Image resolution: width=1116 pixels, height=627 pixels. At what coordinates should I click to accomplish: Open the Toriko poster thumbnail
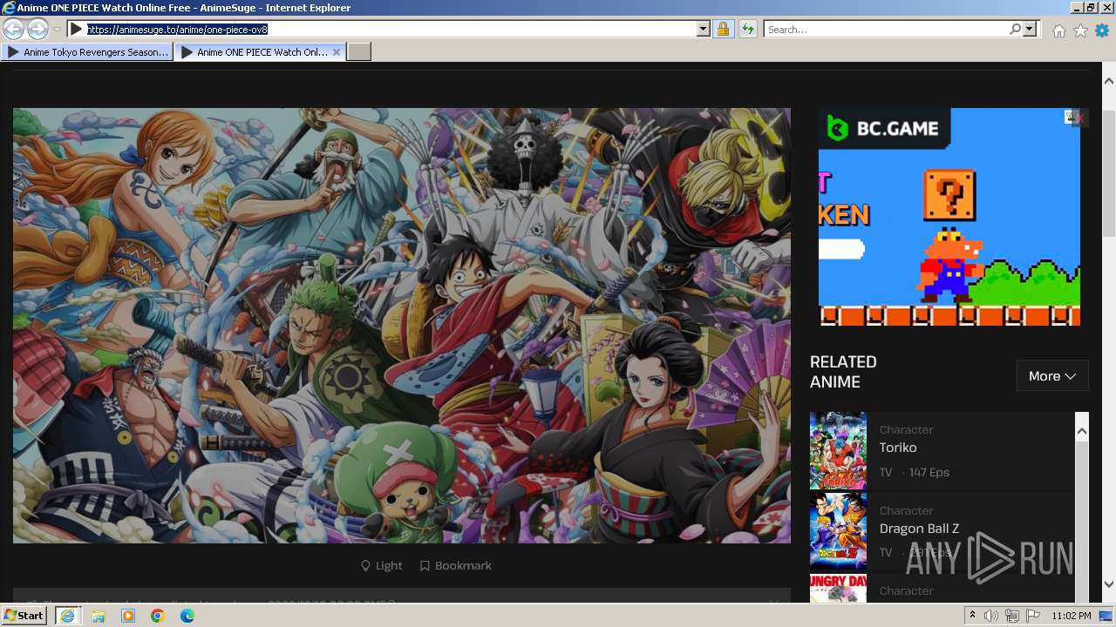click(x=839, y=451)
